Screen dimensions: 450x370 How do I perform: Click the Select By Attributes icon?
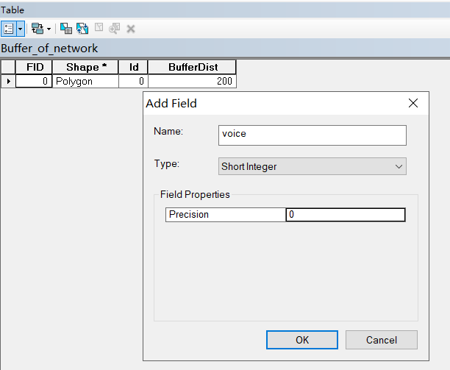66,29
